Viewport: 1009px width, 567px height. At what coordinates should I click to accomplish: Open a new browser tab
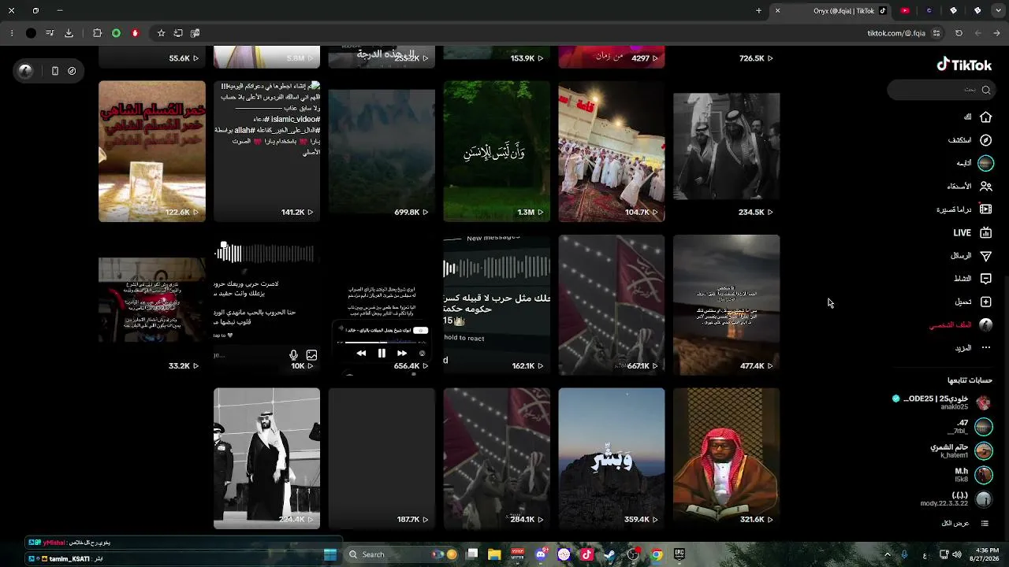(x=758, y=11)
